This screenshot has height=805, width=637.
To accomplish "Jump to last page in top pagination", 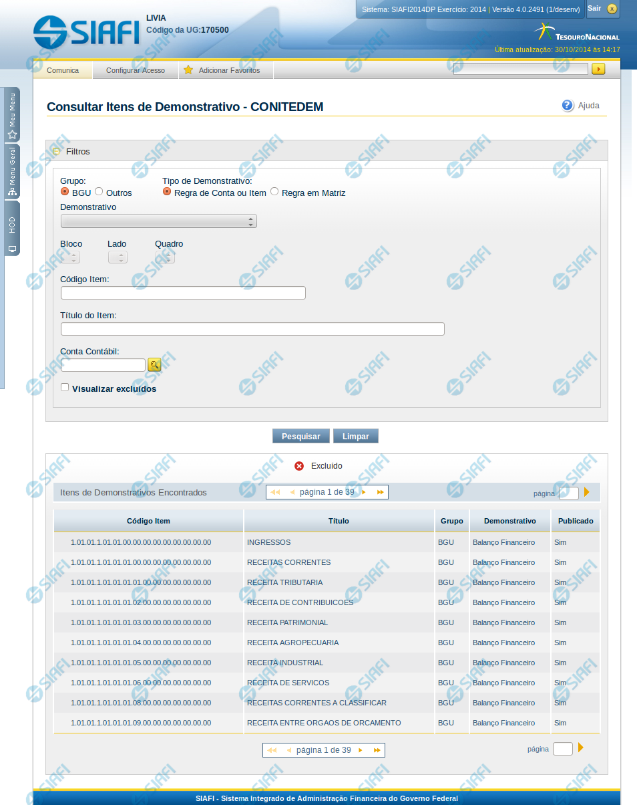I will [380, 492].
